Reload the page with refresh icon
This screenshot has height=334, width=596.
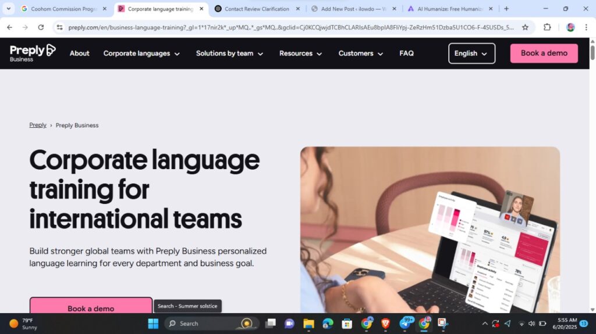pos(41,27)
